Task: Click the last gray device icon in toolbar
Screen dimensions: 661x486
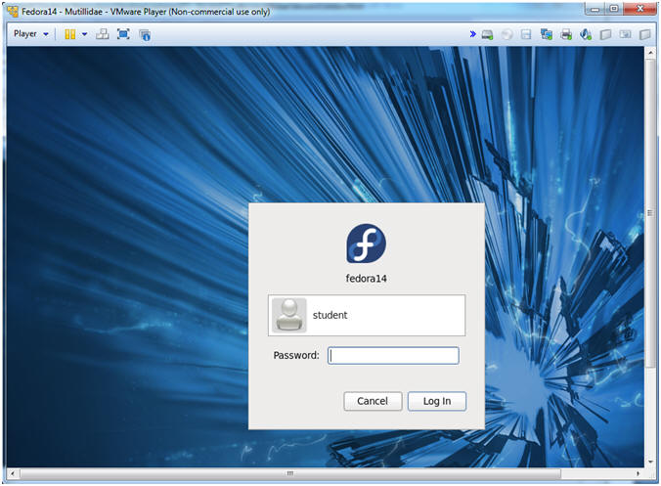Action: pyautogui.click(x=645, y=34)
